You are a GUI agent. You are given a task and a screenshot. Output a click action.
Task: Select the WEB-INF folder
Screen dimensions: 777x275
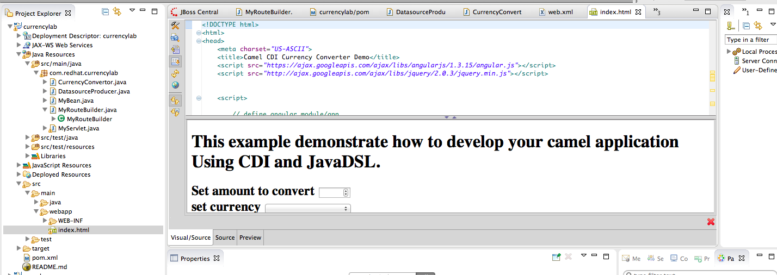point(70,221)
